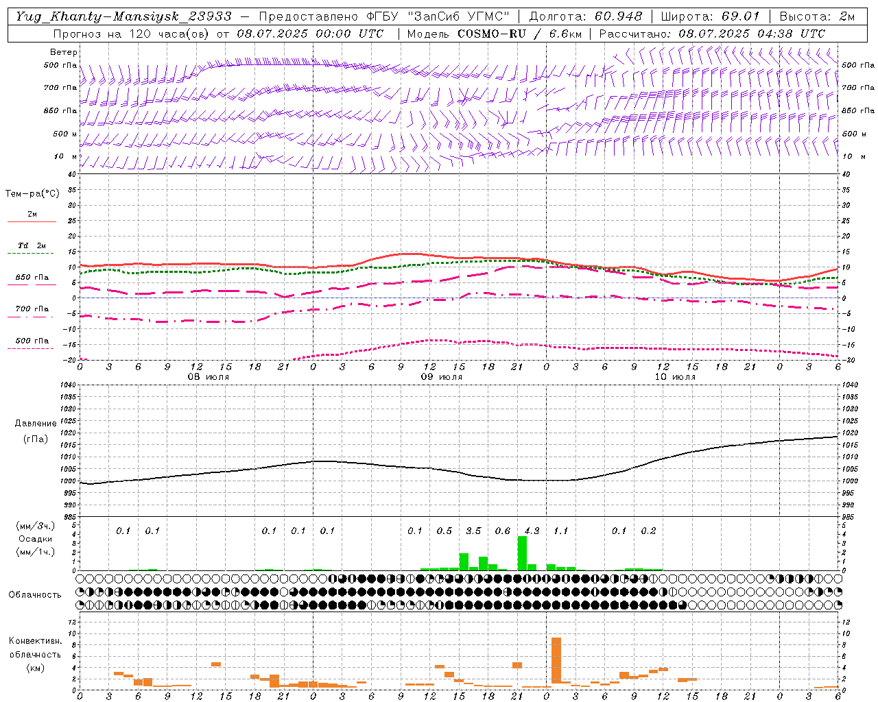Click the Модель COSMO-RU / 6.6км label

click(x=495, y=34)
